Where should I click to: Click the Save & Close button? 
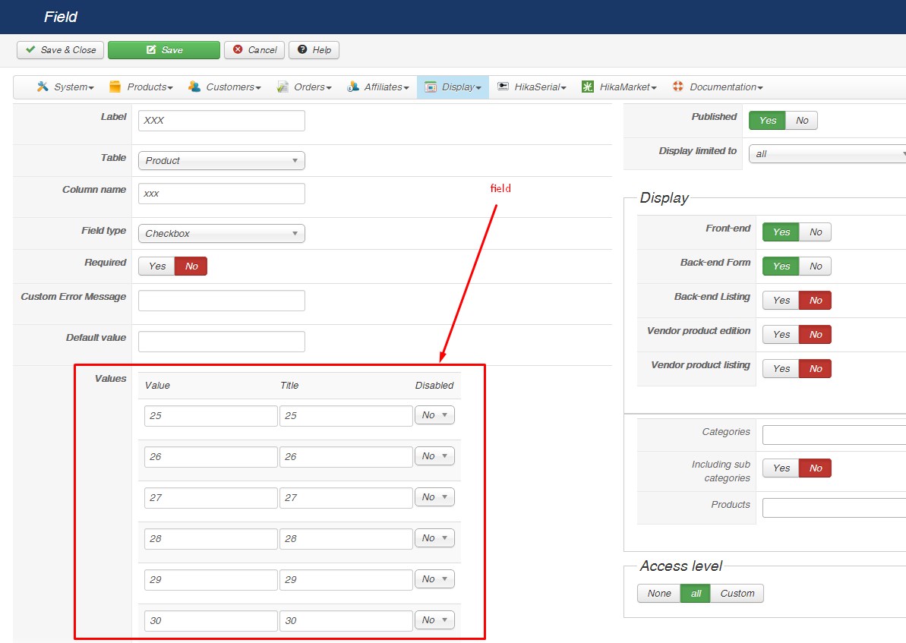click(60, 49)
